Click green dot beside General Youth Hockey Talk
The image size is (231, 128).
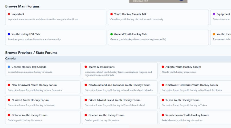coord(112,34)
